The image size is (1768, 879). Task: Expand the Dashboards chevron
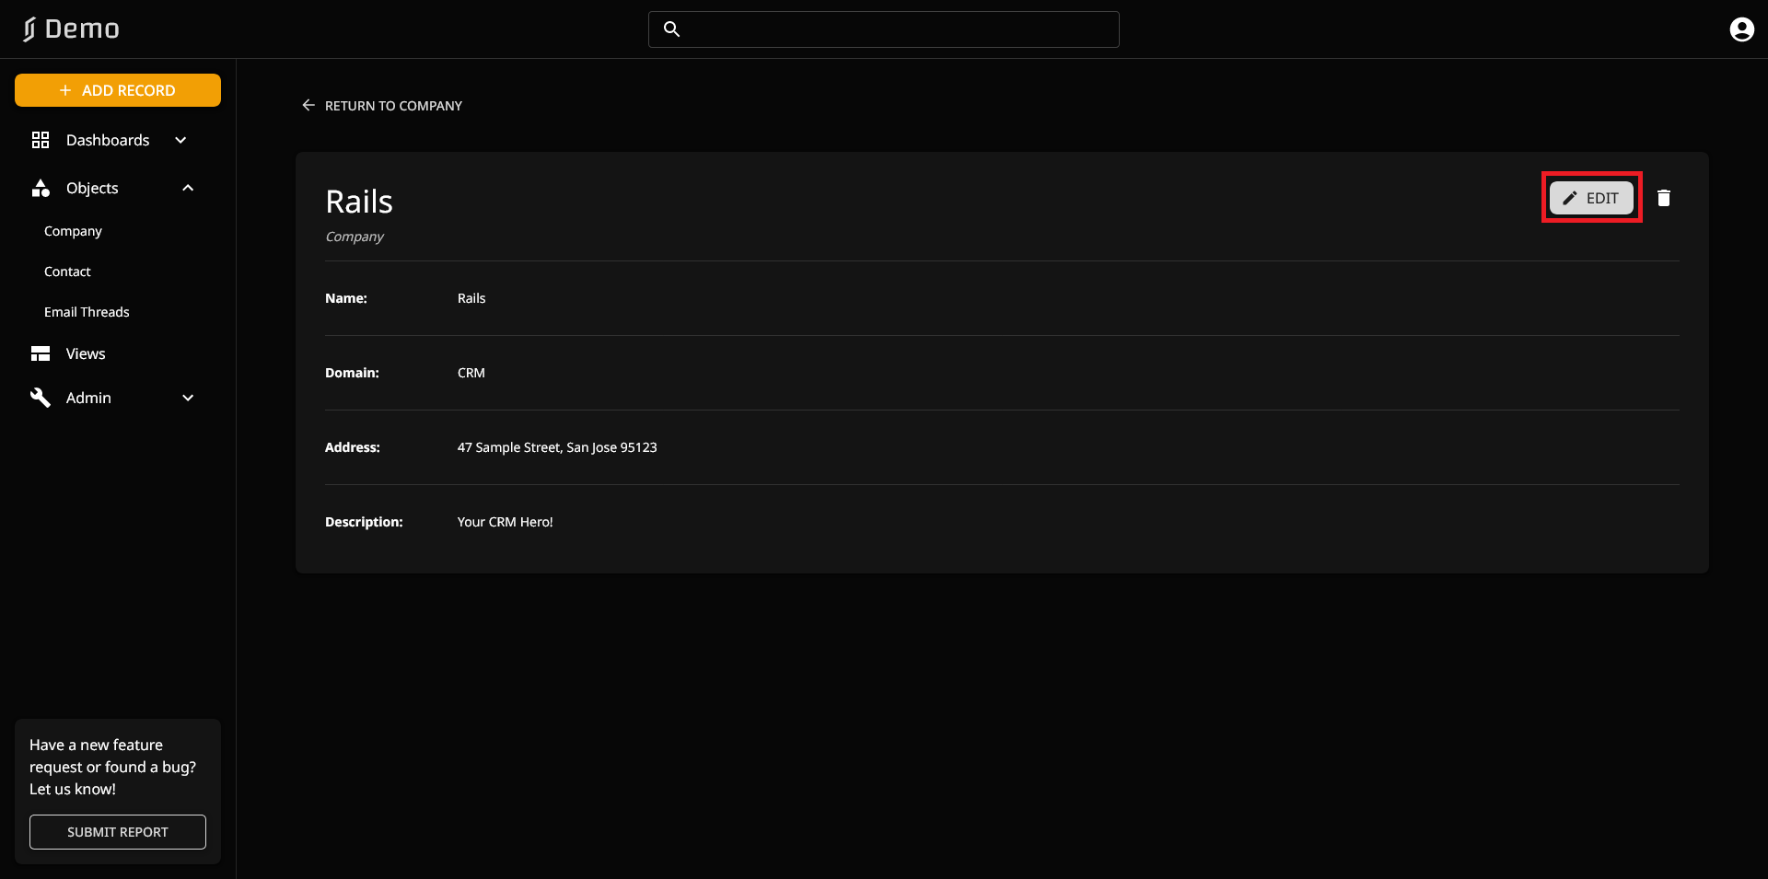tap(181, 140)
